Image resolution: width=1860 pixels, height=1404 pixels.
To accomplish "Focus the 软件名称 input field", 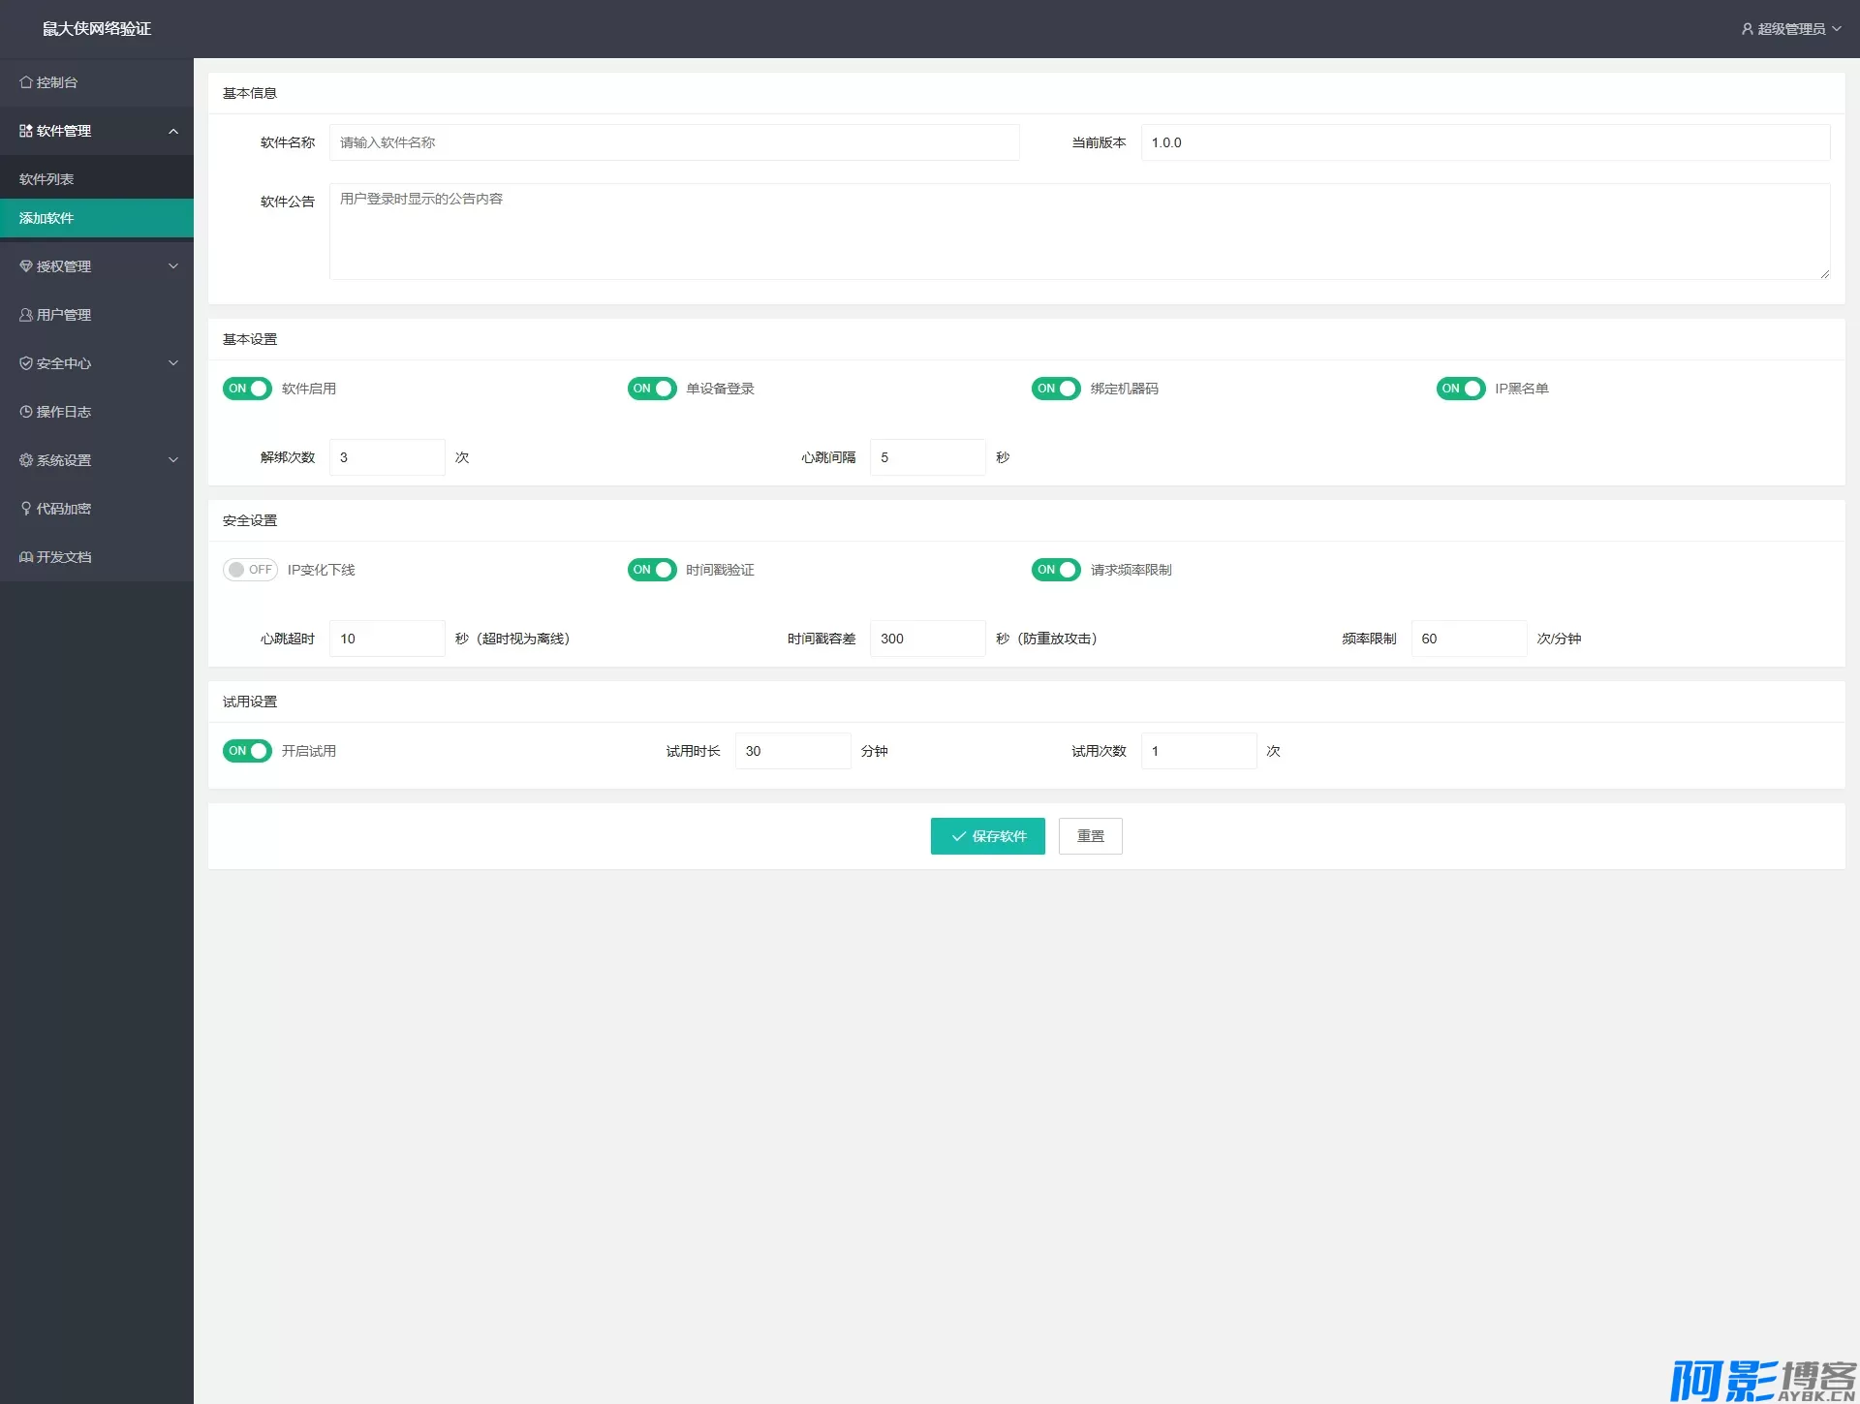I will pyautogui.click(x=673, y=142).
